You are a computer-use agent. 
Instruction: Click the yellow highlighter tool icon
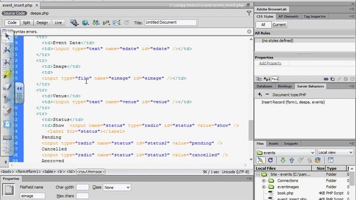[7, 74]
